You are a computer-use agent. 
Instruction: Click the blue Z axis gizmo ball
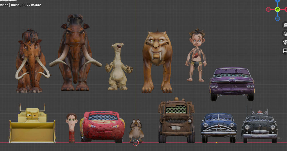tap(278, 1)
